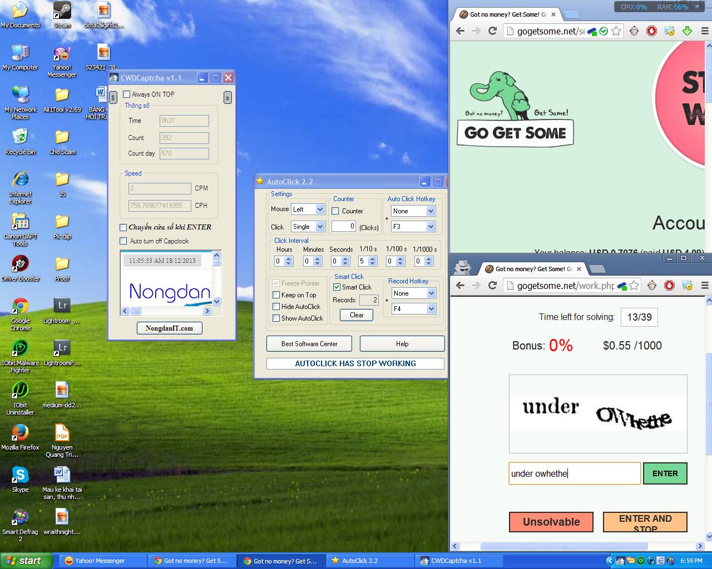Screen dimensions: 712x569
Task: Increase the Minutes click interval
Action: coord(317,259)
